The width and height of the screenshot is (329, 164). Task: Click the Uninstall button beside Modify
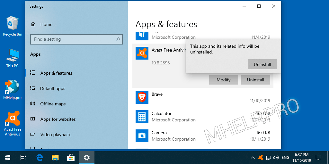[x=255, y=80]
